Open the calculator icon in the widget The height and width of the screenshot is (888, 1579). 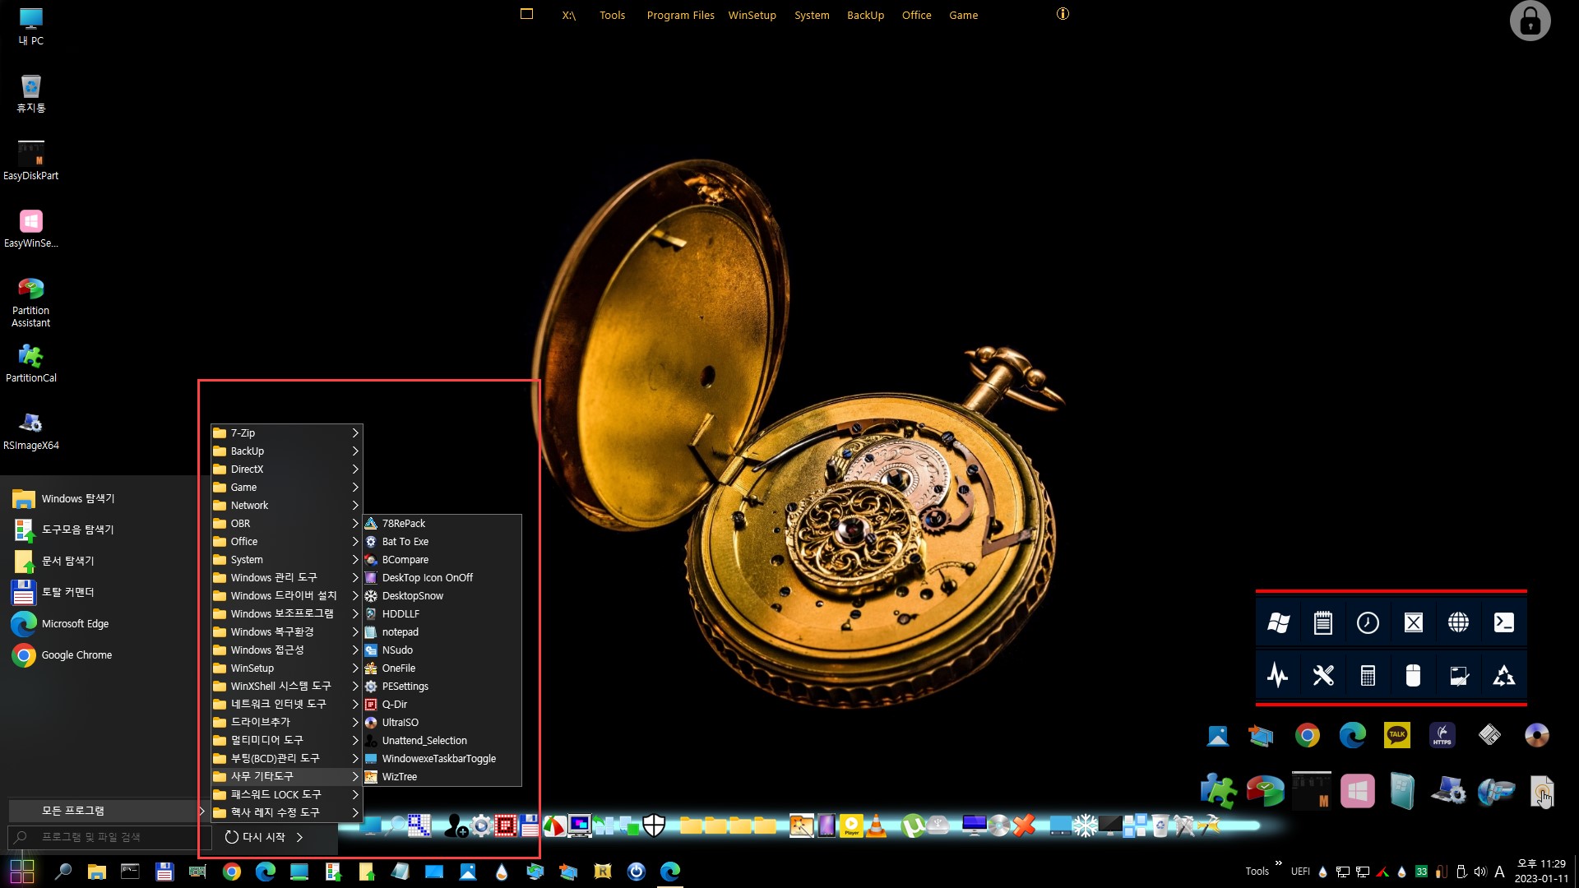click(x=1368, y=676)
